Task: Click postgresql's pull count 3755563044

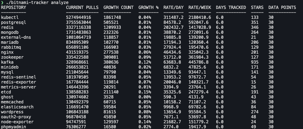Action: pos(78,22)
